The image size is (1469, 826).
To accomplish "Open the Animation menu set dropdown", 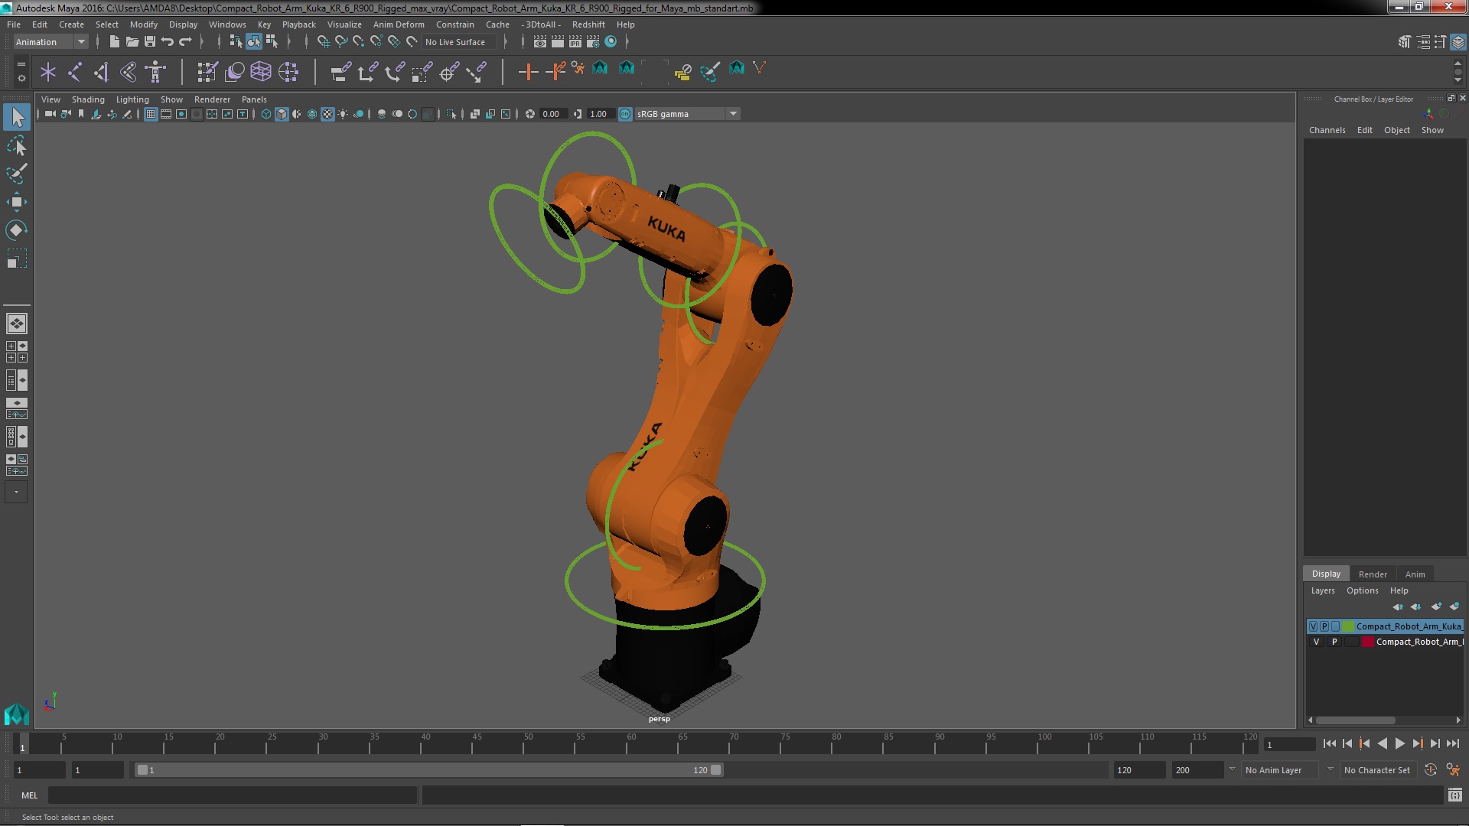I will 50,42.
